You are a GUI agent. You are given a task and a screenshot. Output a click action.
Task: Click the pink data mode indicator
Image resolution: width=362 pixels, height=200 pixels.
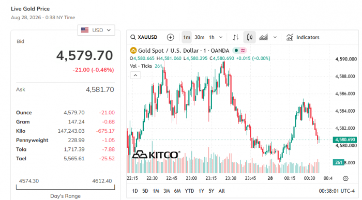point(243,50)
